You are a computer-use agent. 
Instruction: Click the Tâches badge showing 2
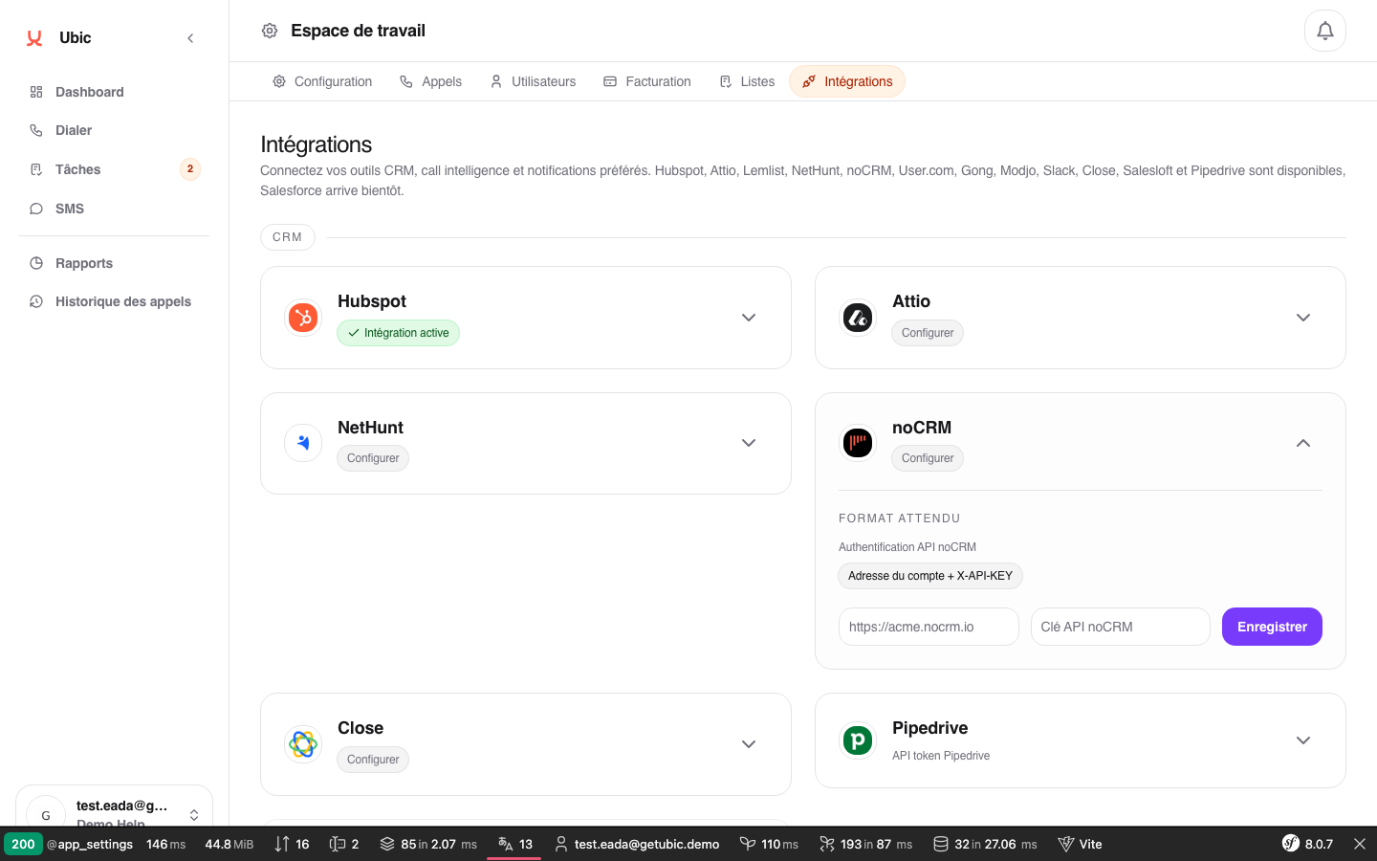(x=190, y=169)
